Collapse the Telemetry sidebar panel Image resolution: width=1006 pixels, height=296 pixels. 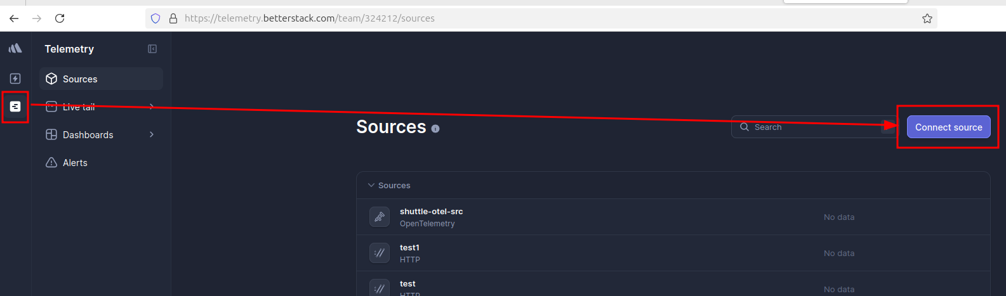point(152,49)
